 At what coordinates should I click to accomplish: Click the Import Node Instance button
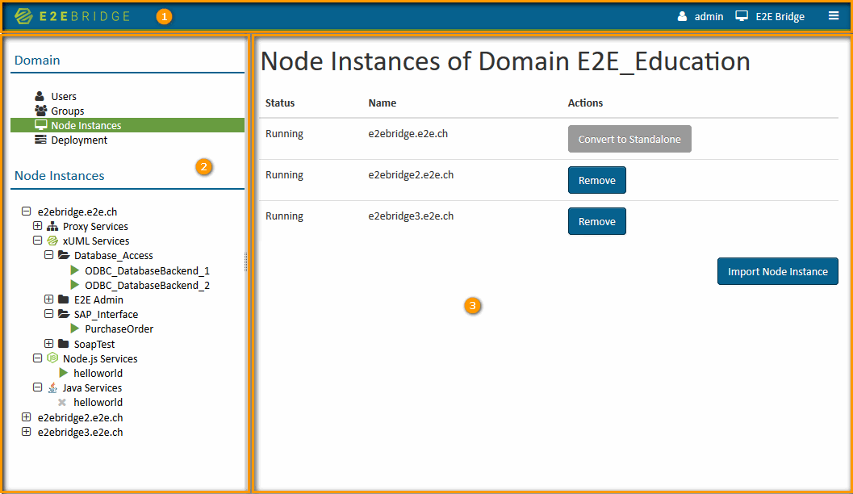click(x=777, y=271)
